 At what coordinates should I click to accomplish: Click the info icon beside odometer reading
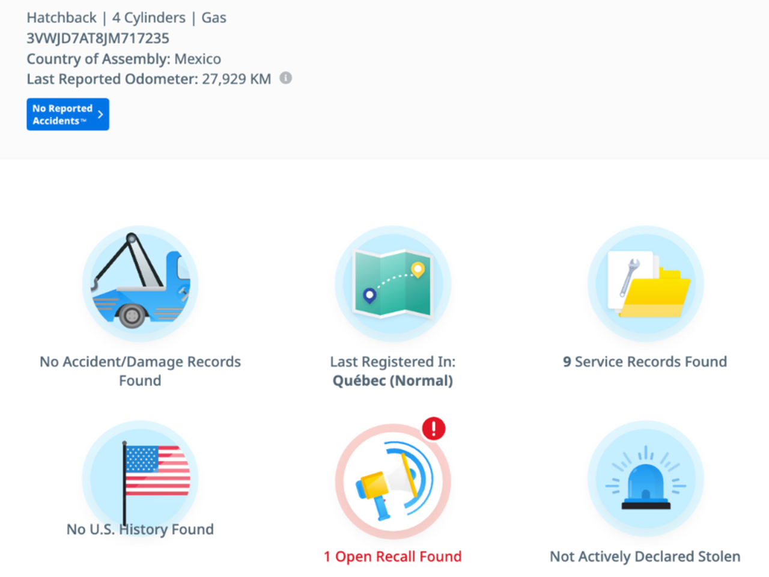pyautogui.click(x=286, y=78)
